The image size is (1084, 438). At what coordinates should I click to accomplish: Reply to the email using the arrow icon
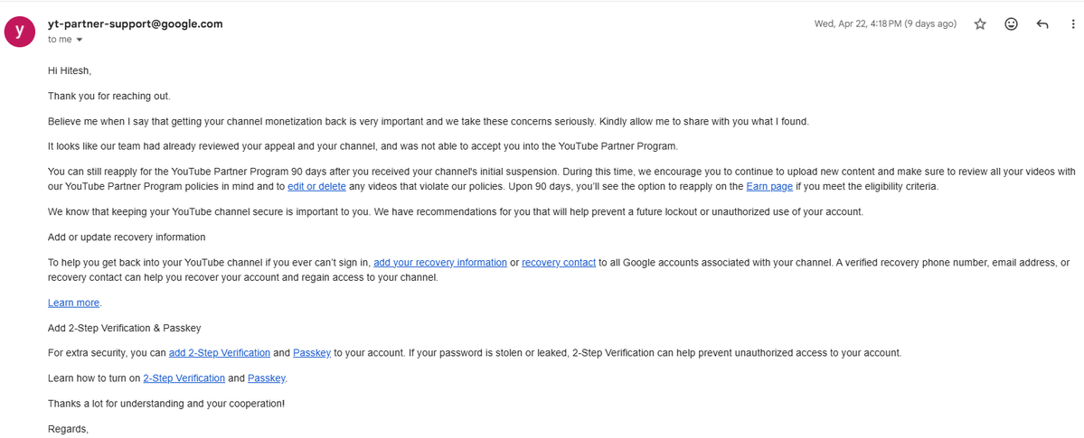[1042, 24]
